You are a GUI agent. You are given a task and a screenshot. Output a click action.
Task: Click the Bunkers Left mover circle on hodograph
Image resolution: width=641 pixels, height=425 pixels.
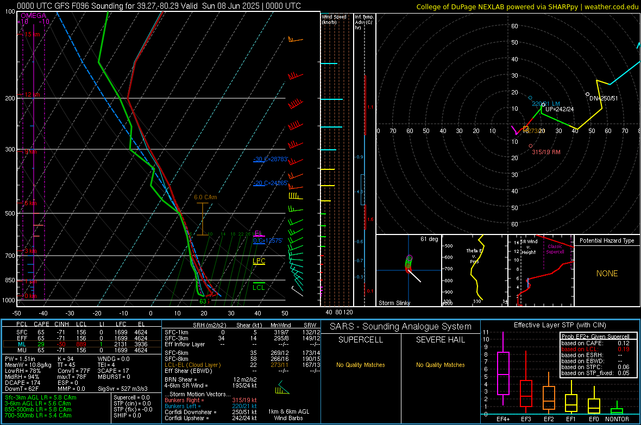[x=530, y=98]
